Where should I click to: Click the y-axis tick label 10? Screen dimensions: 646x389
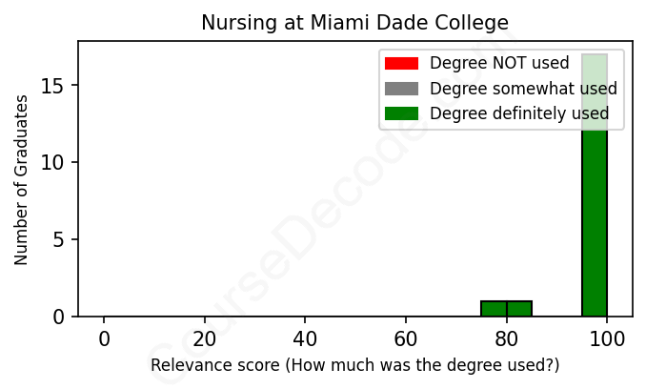pos(54,163)
